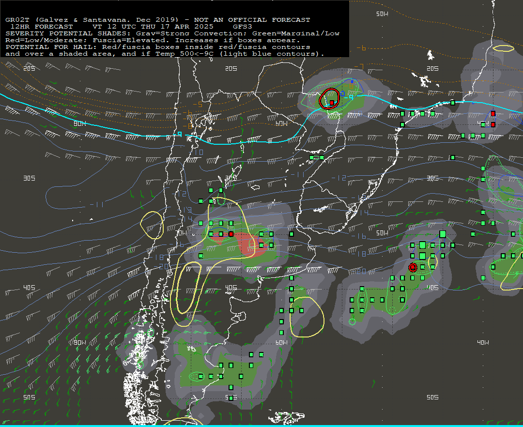Click the orange "-5" contour label
The image size is (523, 427).
[198, 105]
